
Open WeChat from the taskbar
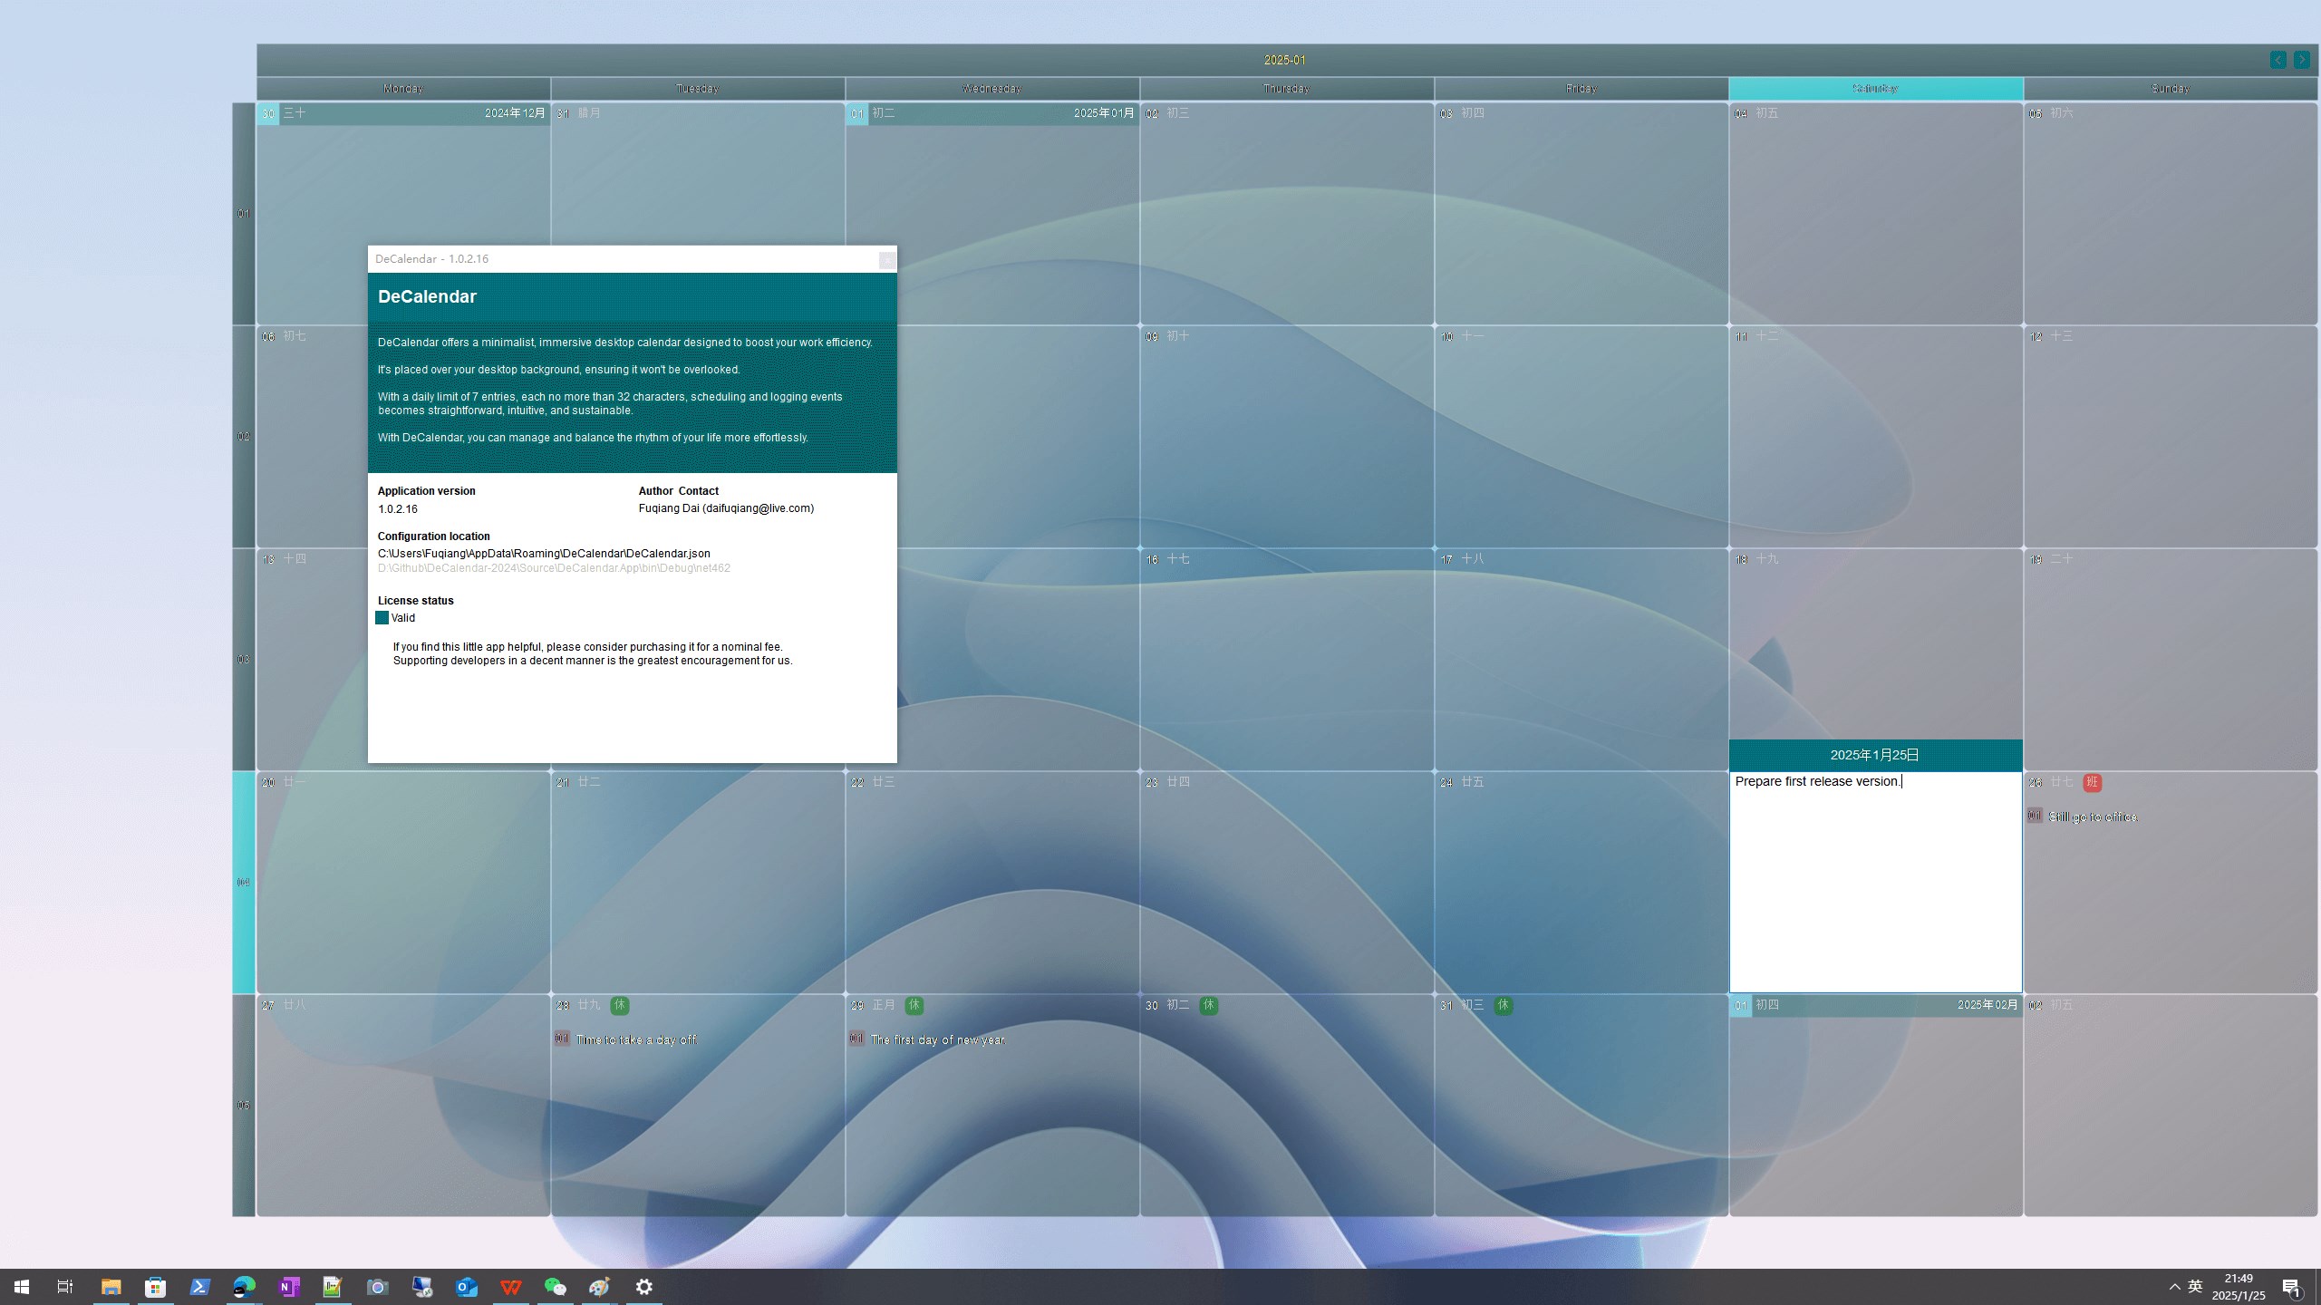click(555, 1287)
